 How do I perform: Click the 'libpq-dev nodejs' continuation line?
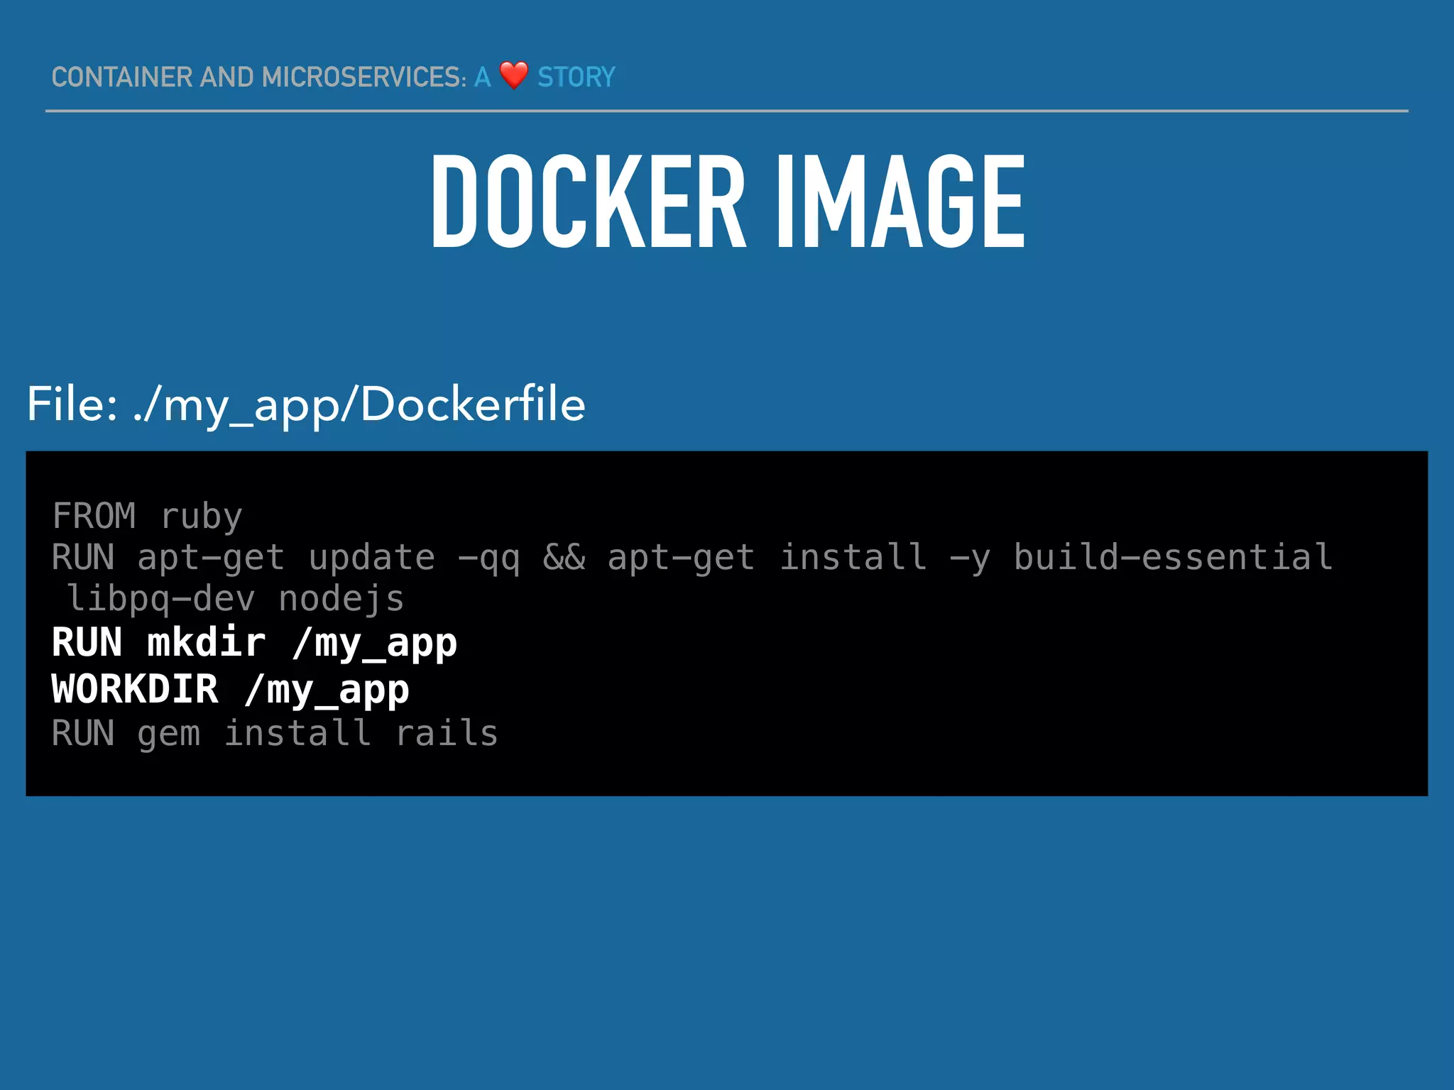(235, 600)
